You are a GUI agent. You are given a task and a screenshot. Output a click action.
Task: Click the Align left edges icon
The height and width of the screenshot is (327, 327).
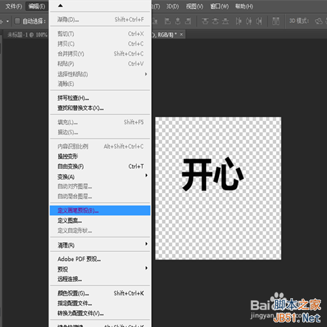(x=167, y=21)
